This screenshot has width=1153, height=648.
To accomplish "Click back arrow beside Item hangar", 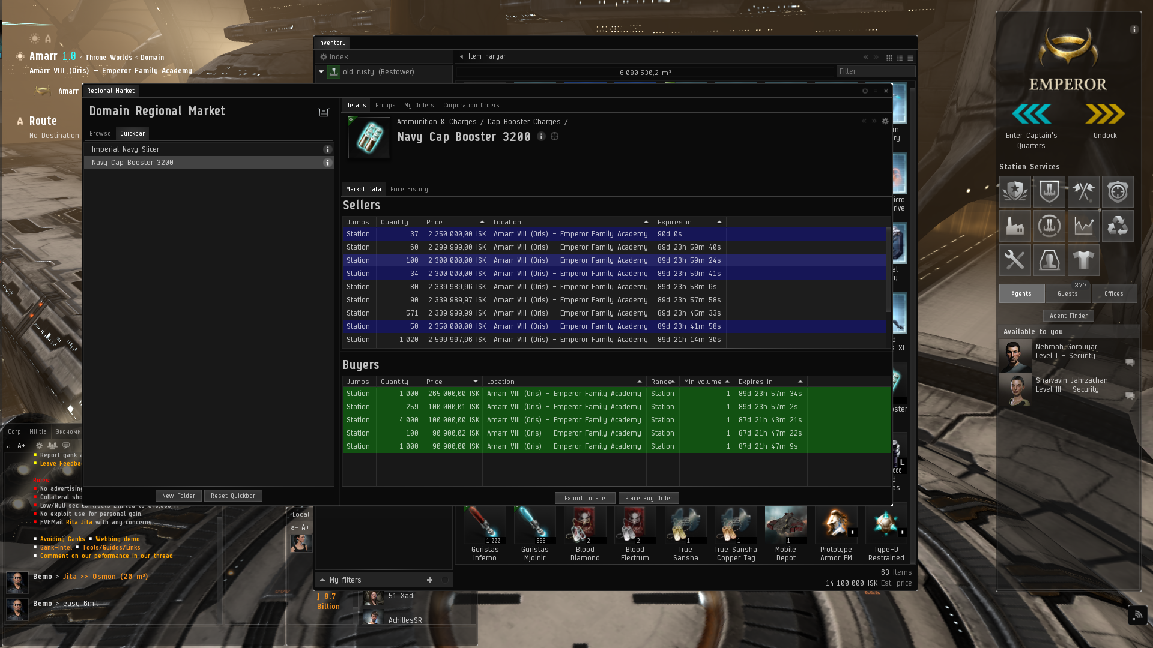I will (461, 57).
